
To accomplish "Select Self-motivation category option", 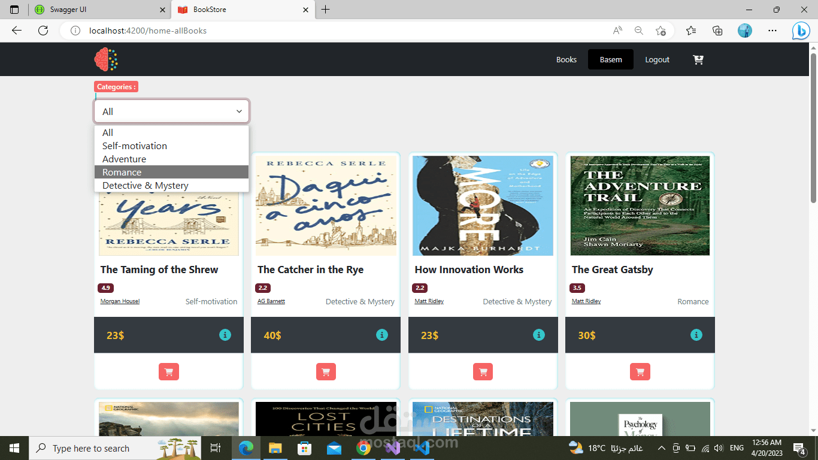I will click(x=171, y=146).
